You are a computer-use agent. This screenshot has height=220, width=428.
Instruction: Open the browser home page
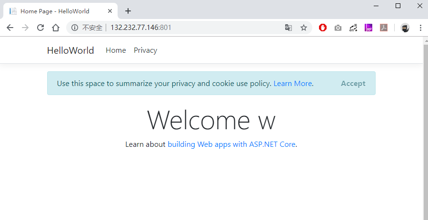click(x=56, y=28)
